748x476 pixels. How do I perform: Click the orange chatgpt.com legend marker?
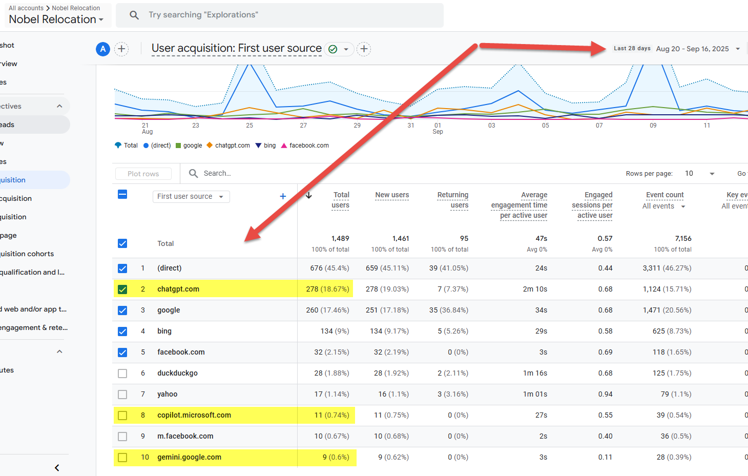point(210,146)
